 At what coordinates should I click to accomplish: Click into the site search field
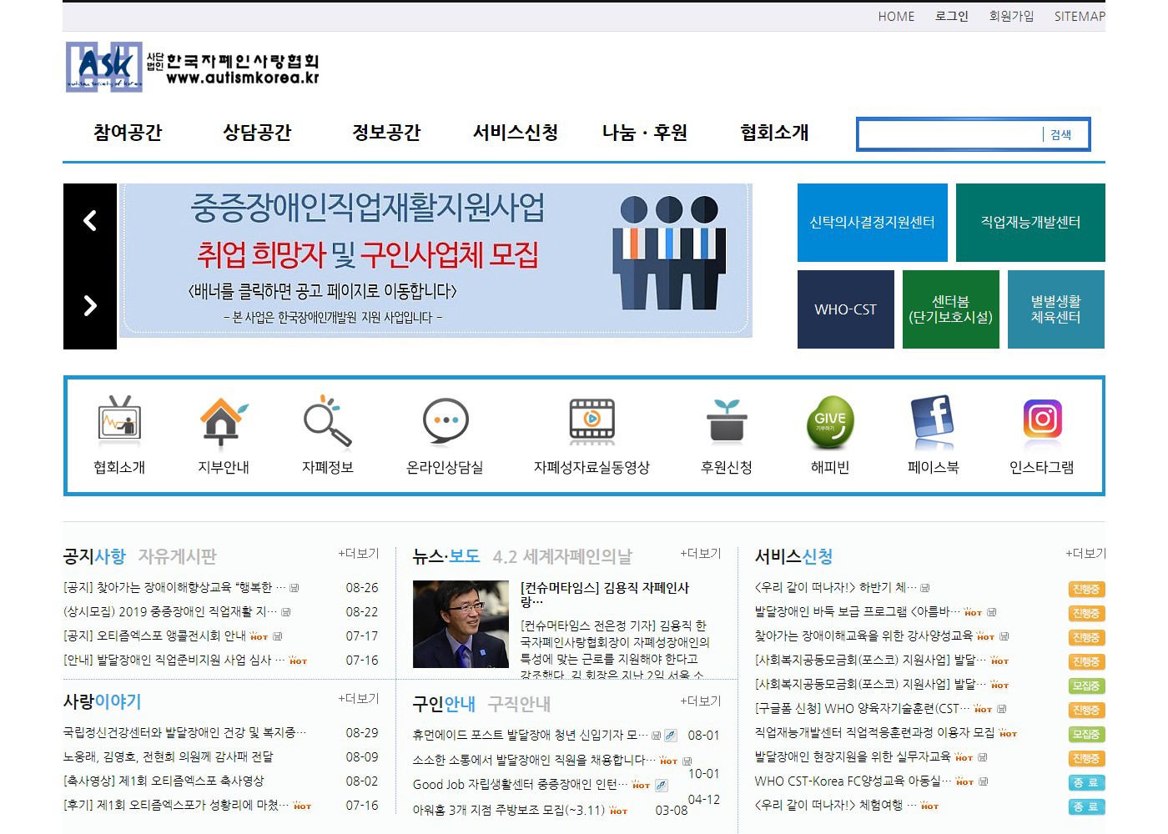(x=949, y=134)
